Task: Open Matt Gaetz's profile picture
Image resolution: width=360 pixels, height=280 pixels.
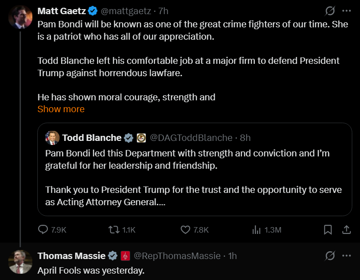Action: pyautogui.click(x=20, y=17)
